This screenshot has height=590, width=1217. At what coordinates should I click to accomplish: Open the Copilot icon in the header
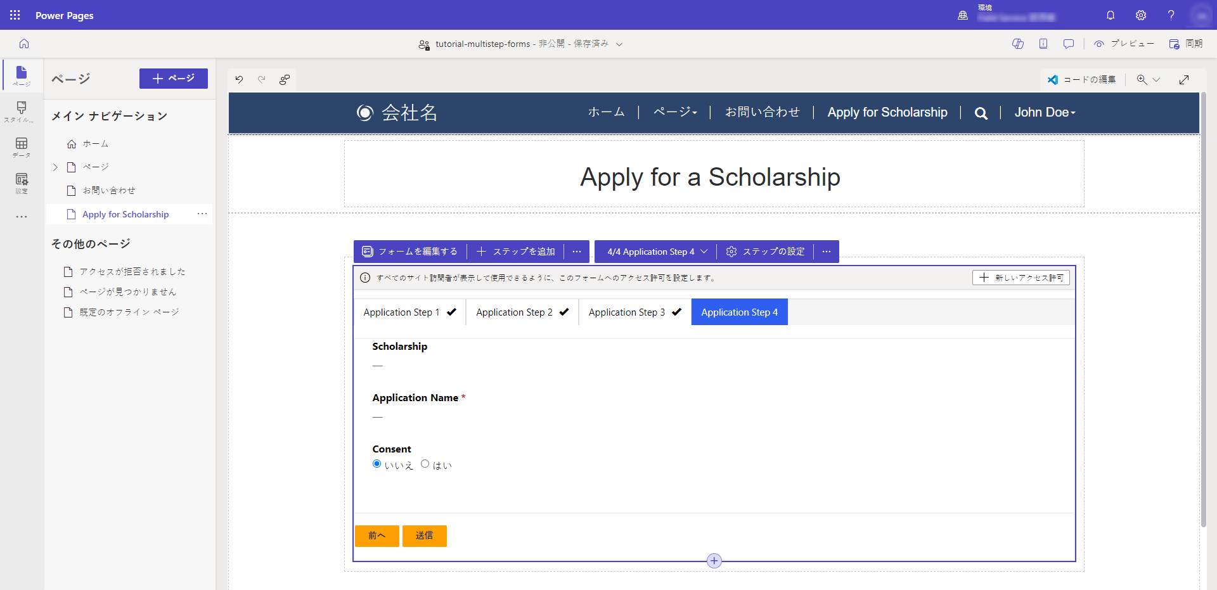(1018, 44)
